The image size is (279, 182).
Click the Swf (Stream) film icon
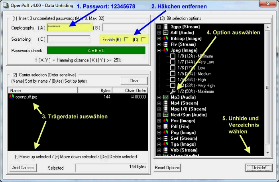166,138
